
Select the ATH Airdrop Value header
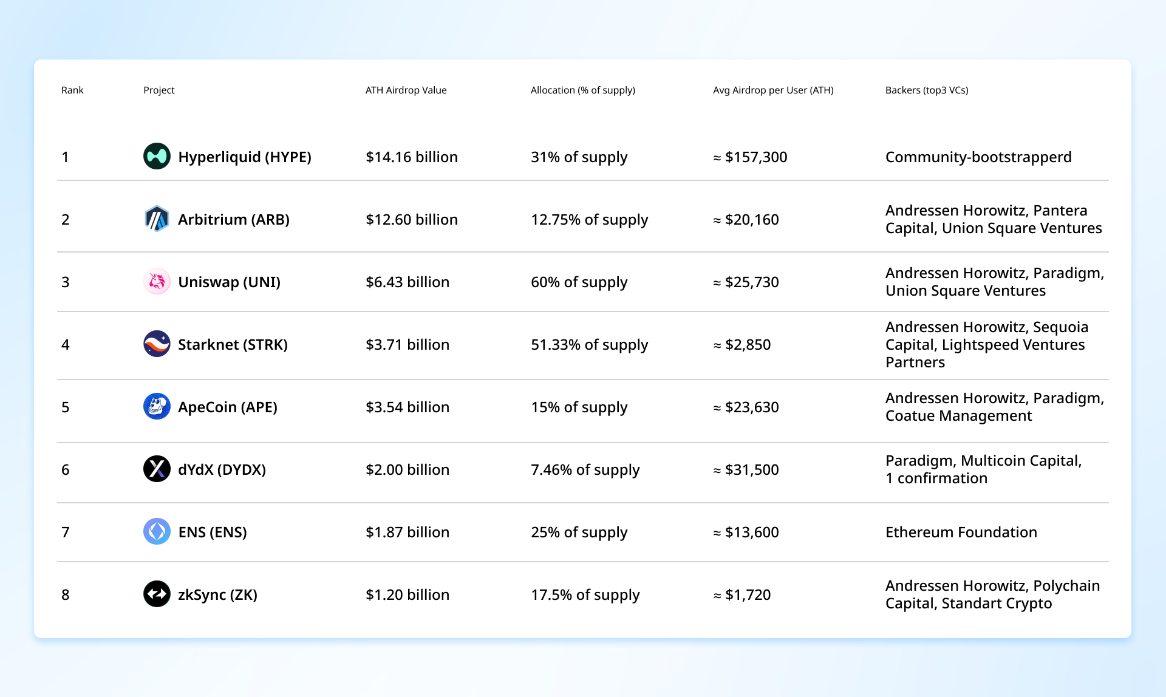[406, 90]
